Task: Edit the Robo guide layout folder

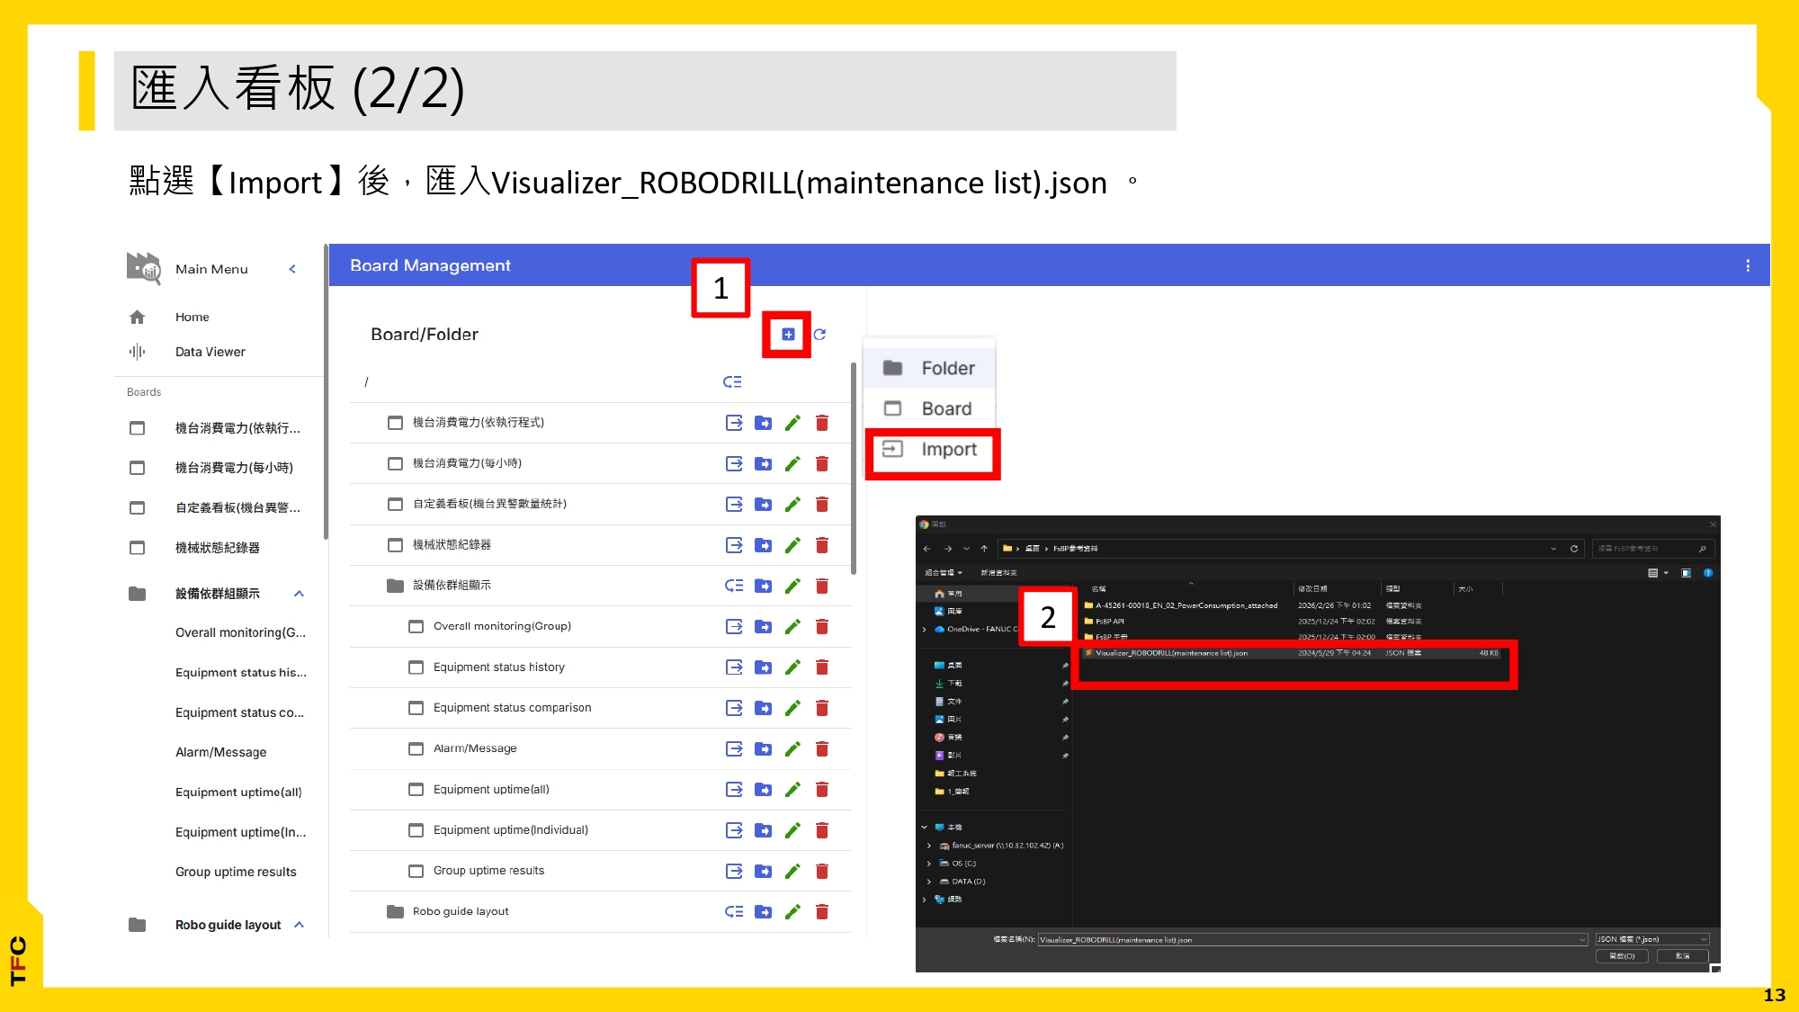Action: (x=792, y=911)
